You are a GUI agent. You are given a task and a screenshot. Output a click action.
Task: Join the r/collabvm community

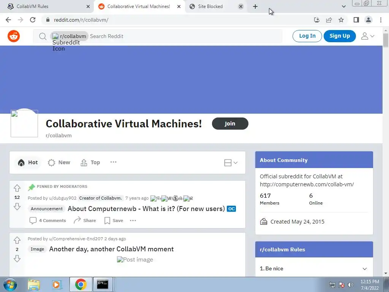click(230, 124)
